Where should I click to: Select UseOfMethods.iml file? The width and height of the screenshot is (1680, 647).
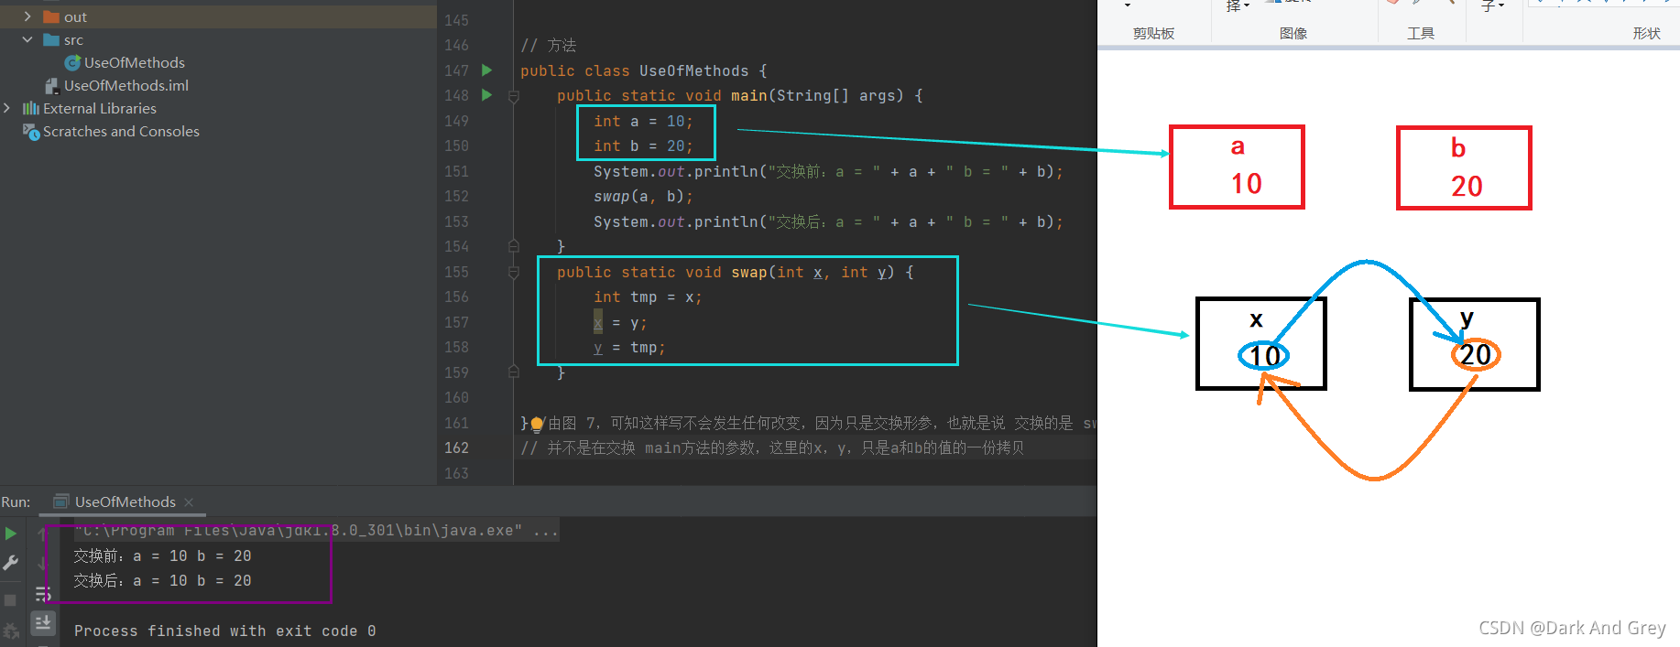pos(126,85)
